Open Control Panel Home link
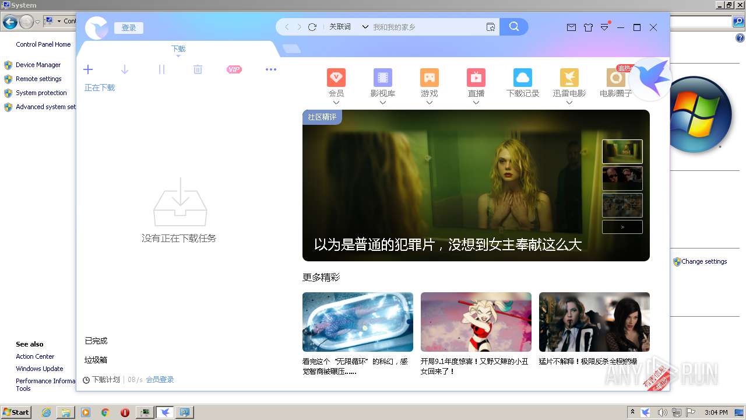 coord(43,44)
